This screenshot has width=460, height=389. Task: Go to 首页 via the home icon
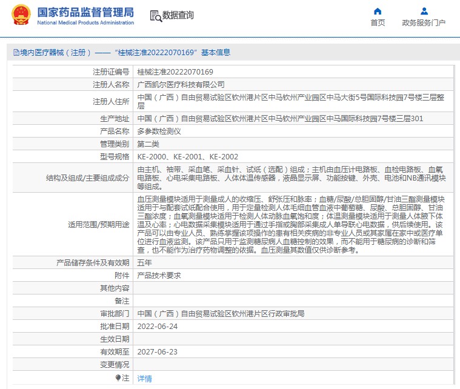pos(378,11)
